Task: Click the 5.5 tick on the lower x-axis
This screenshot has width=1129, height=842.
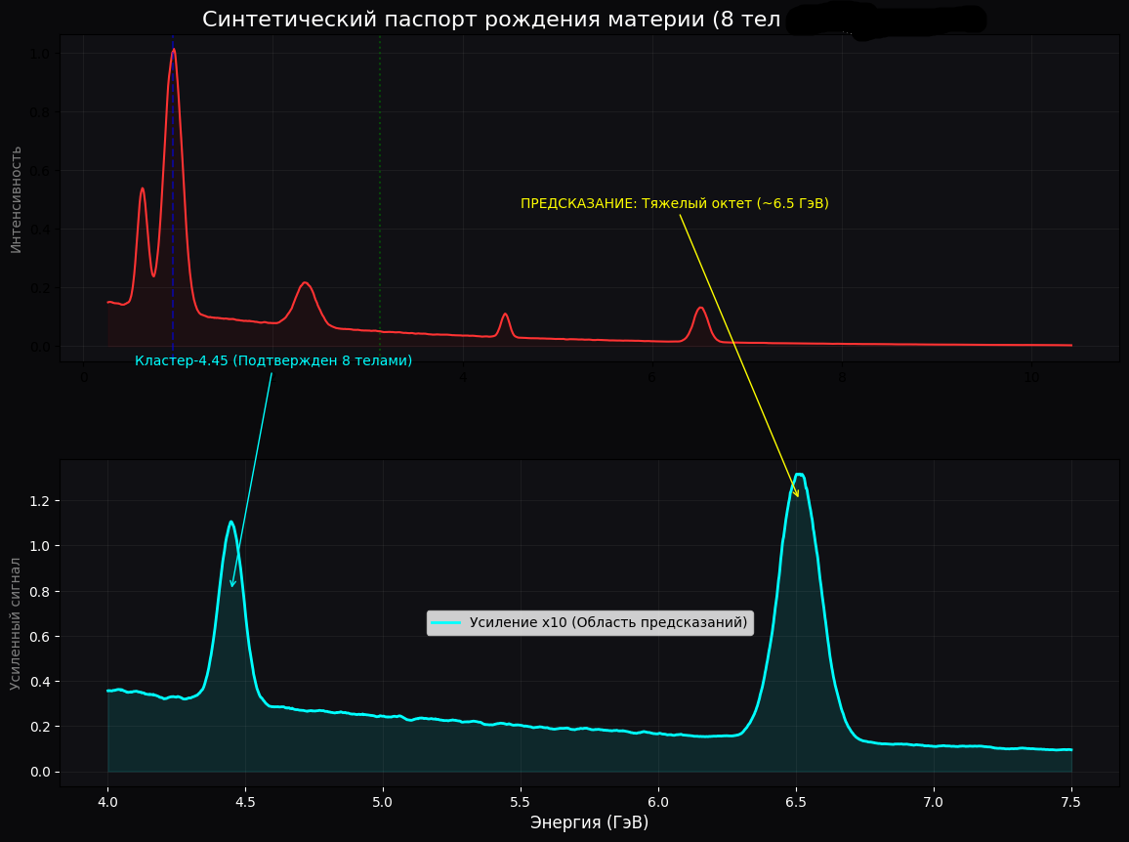Action: pos(521,802)
